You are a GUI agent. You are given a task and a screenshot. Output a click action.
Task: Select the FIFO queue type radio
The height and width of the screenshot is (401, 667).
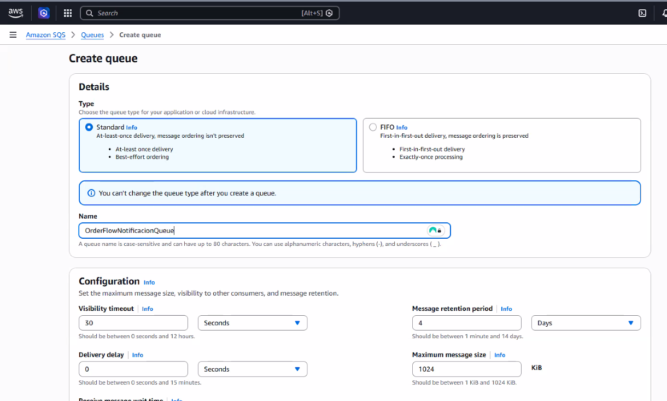pos(373,127)
